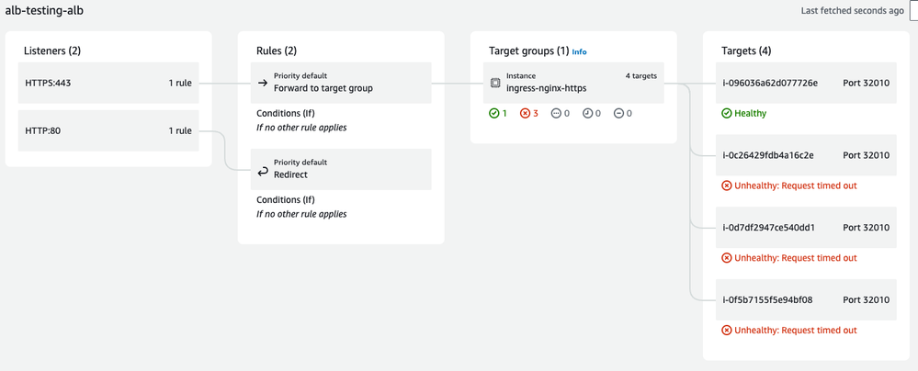This screenshot has width=918, height=371.
Task: Click the instance target group icon
Action: [x=495, y=83]
